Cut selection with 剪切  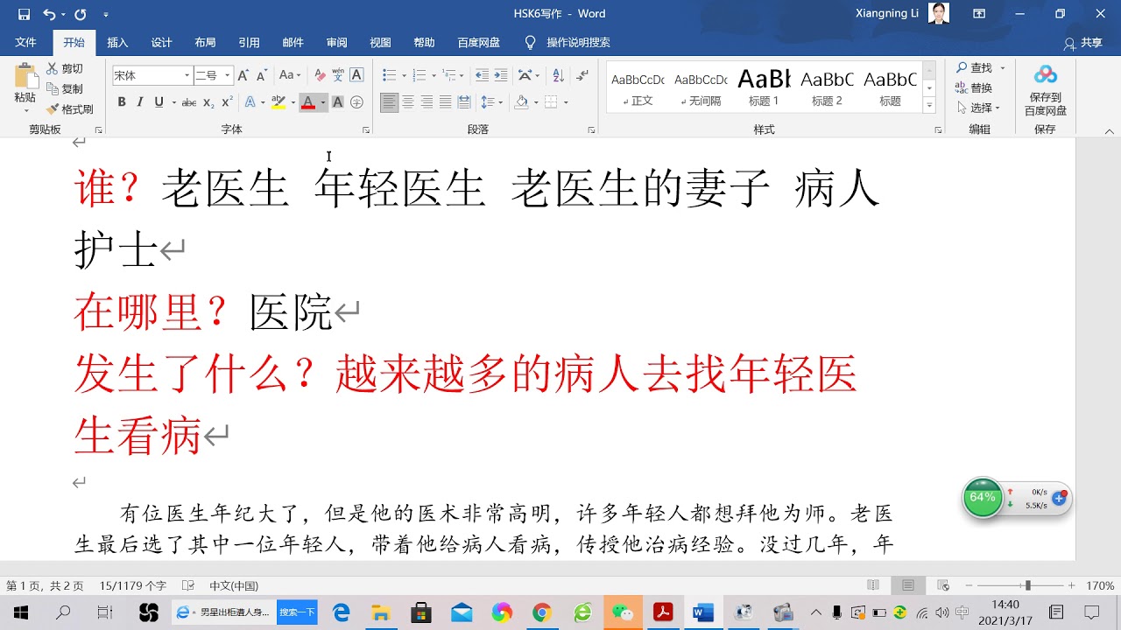(65, 68)
